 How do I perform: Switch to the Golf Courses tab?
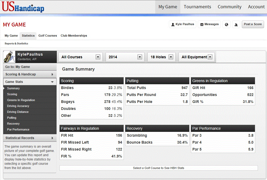pyautogui.click(x=47, y=36)
